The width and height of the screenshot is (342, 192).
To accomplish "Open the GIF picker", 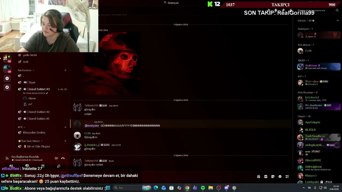I will [x=266, y=177].
